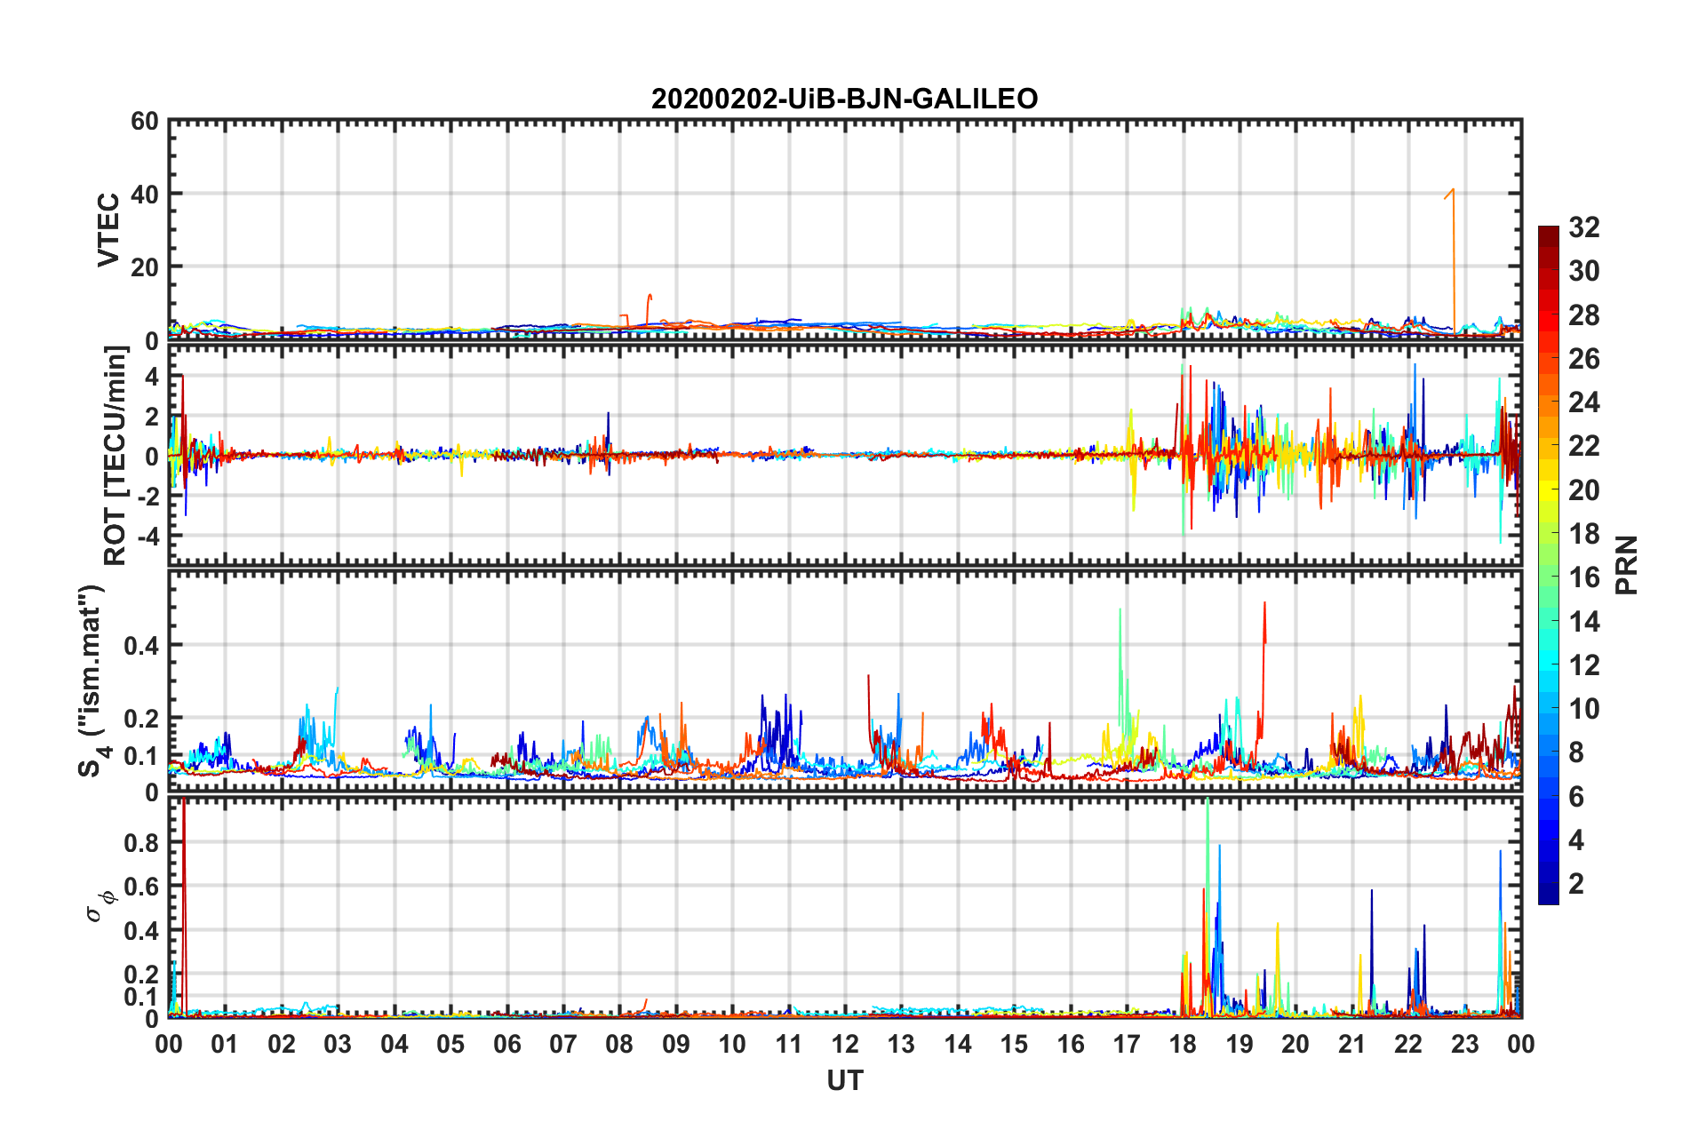Click the S4 ("ism.mat") y-axis label
The width and height of the screenshot is (1690, 1130).
(93, 680)
